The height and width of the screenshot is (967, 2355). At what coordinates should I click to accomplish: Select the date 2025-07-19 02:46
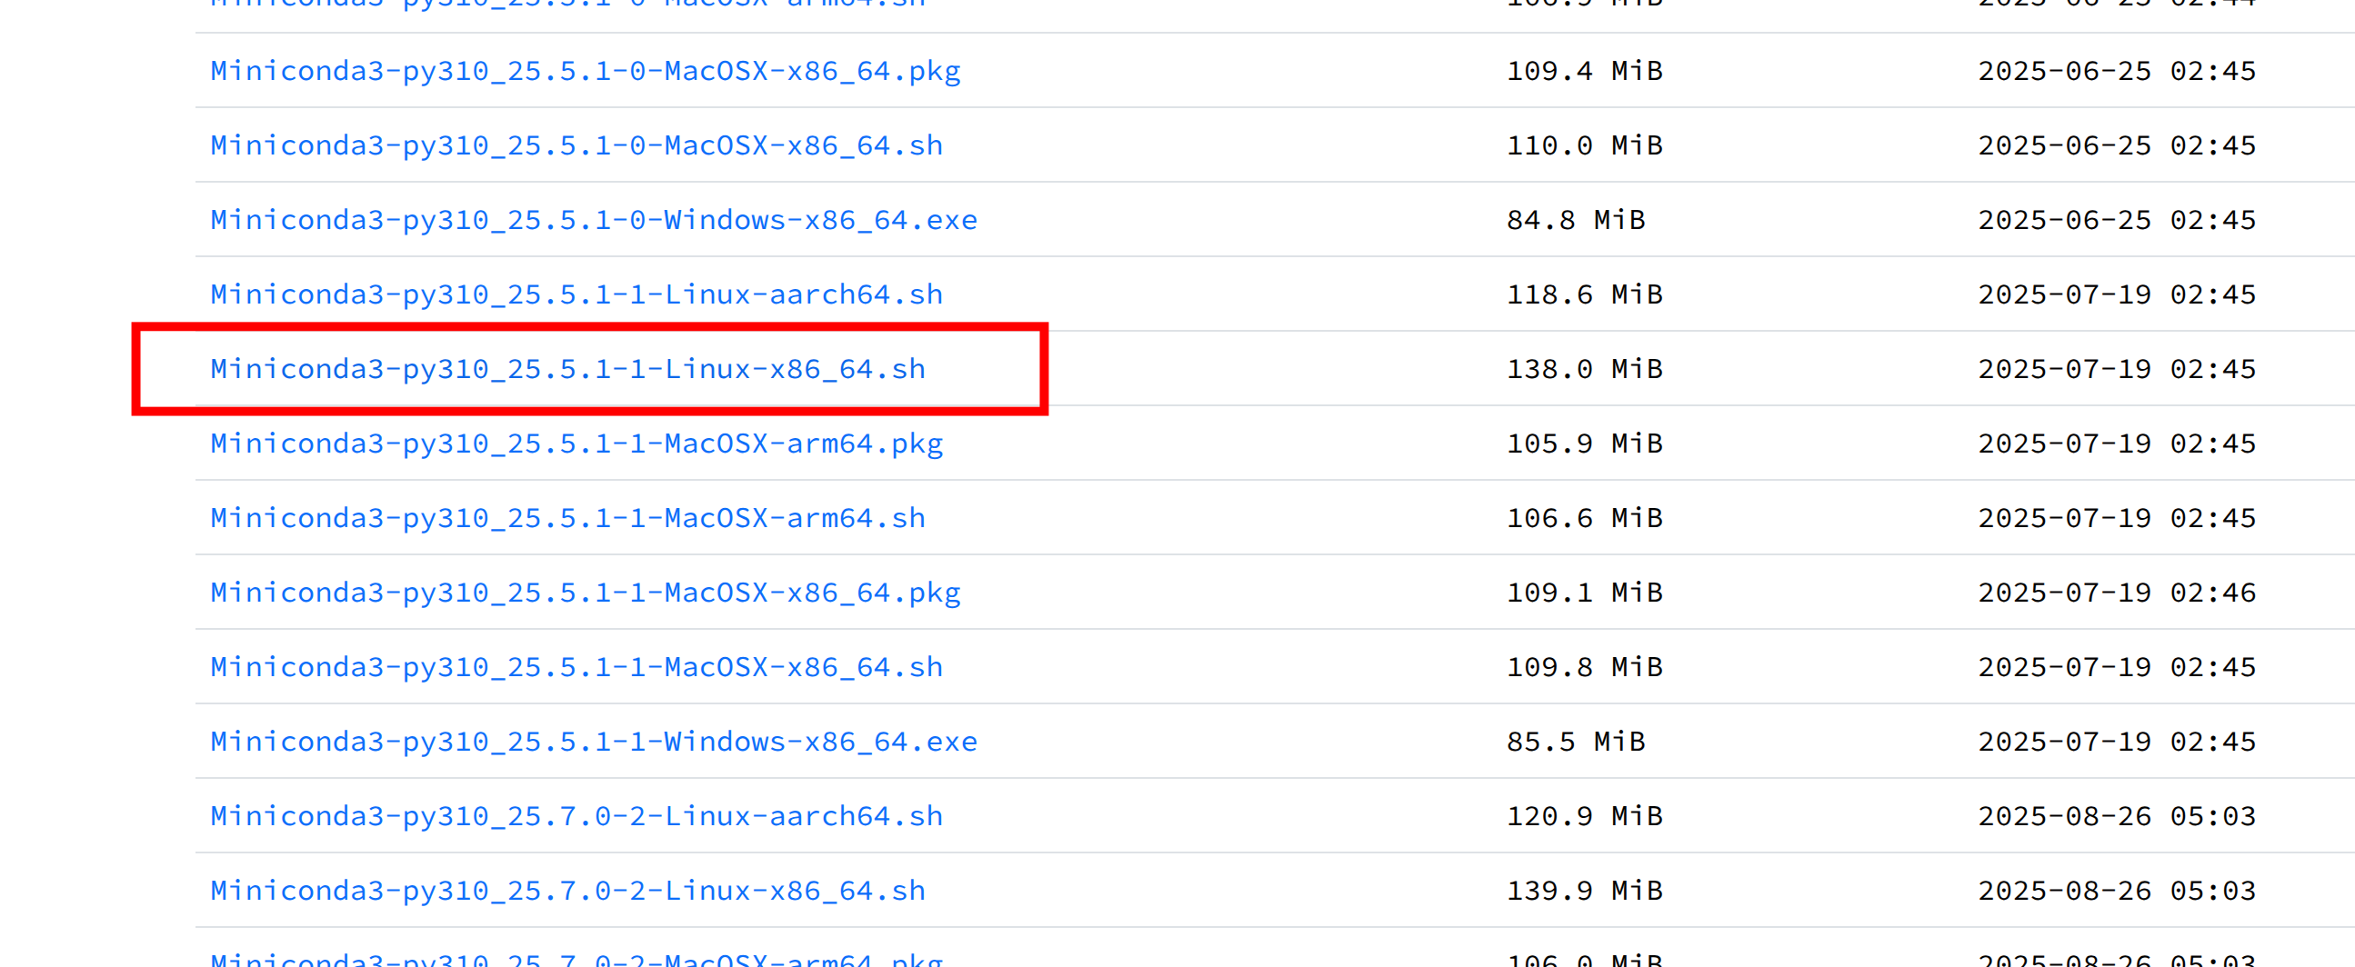pos(2118,593)
